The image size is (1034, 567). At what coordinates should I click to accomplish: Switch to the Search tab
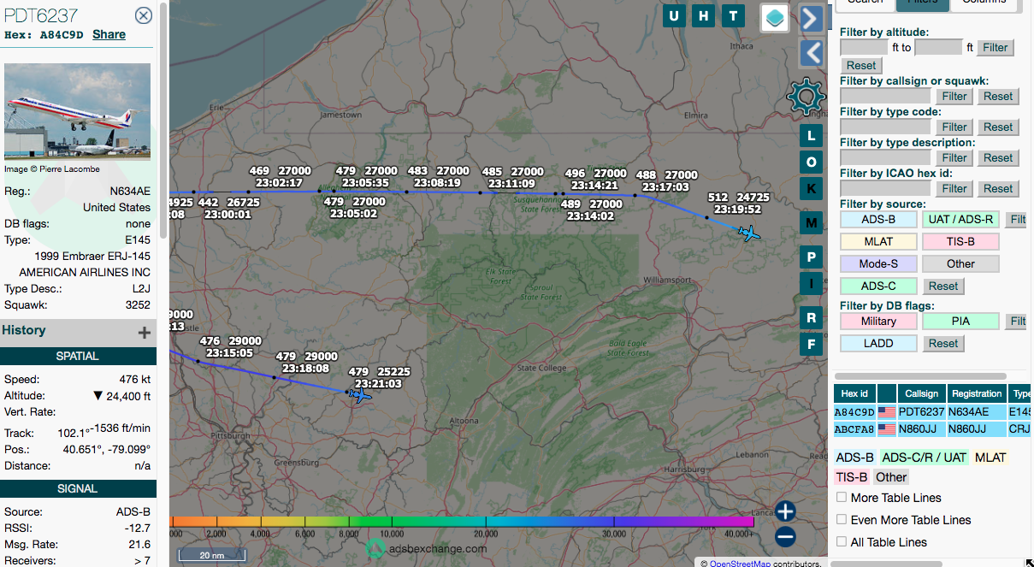point(865,3)
